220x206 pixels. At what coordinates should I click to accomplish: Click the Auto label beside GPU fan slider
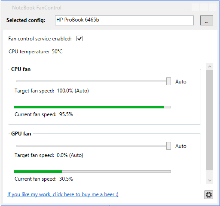click(181, 146)
